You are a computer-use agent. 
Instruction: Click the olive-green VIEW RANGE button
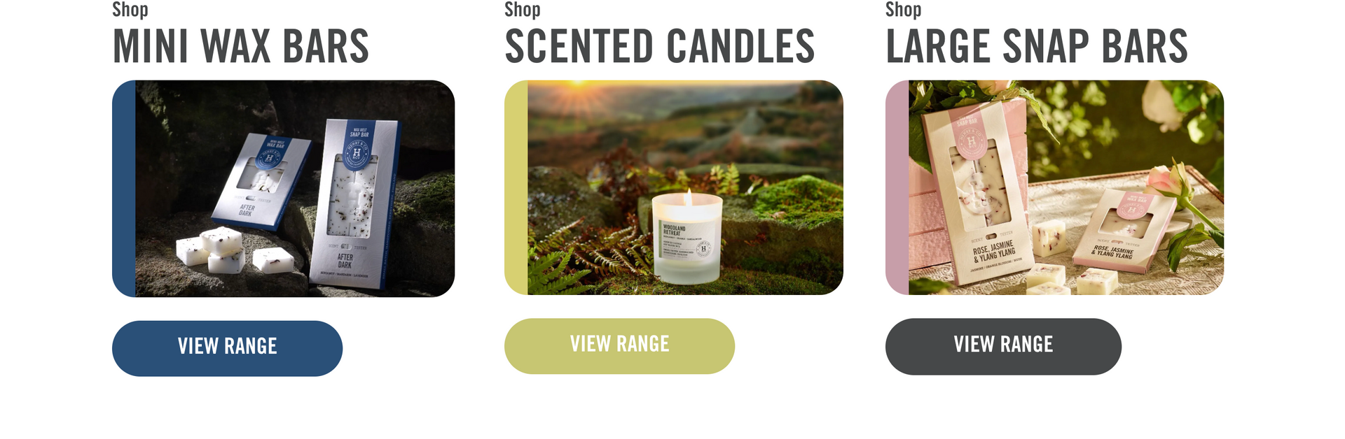(619, 346)
